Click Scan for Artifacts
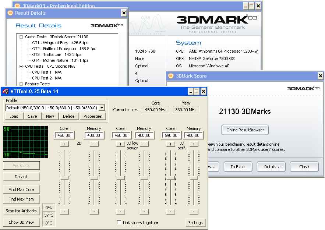 tap(21, 211)
